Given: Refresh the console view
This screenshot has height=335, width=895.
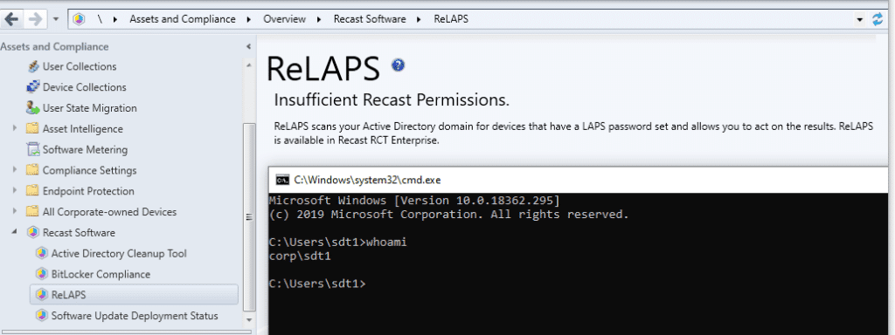Looking at the screenshot, I should coord(878,19).
